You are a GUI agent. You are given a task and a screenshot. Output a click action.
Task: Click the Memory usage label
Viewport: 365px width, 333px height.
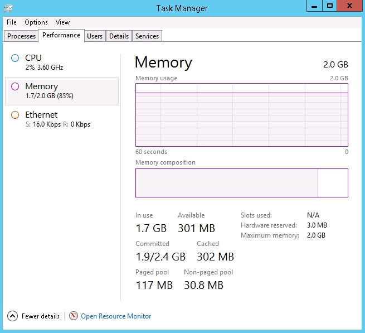pyautogui.click(x=156, y=78)
